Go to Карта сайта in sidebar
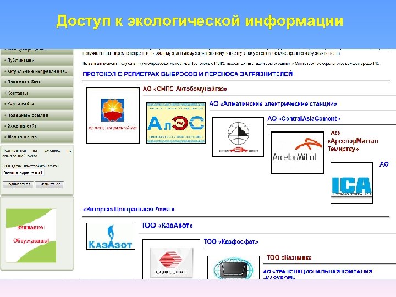The height and width of the screenshot is (297, 396). coord(37,104)
